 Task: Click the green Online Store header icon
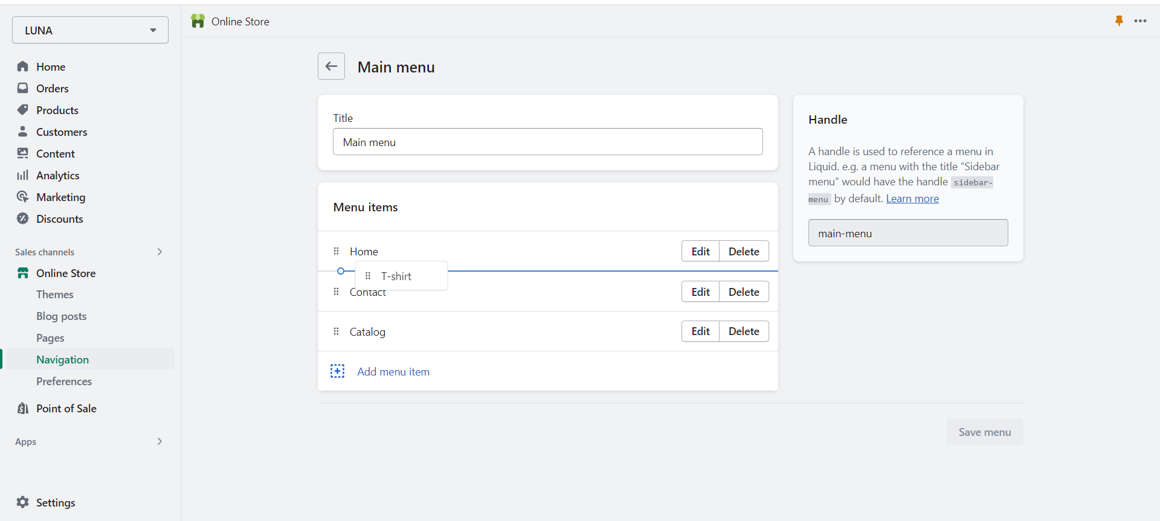pyautogui.click(x=198, y=21)
